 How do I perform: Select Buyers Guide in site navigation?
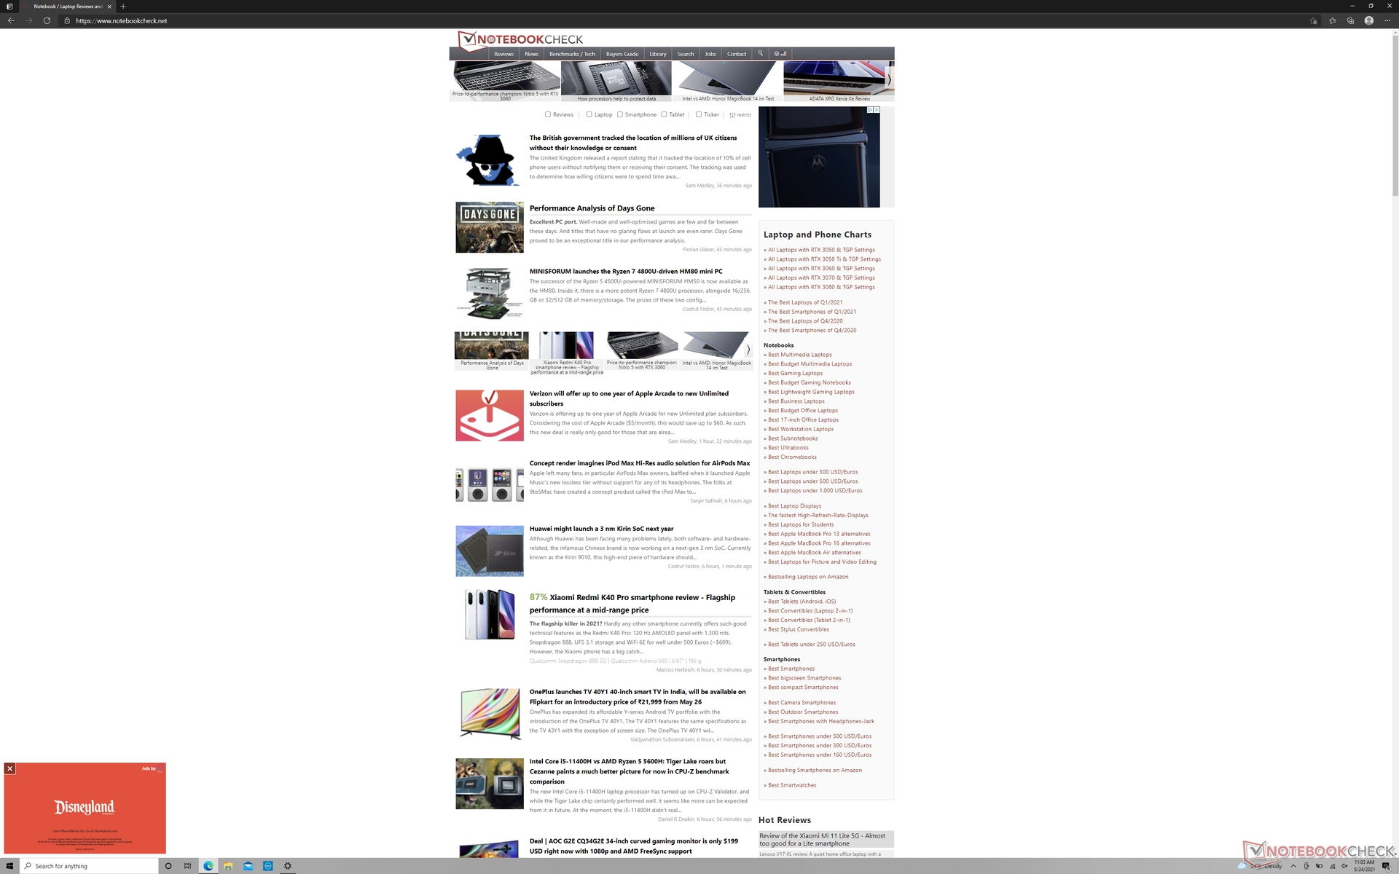pyautogui.click(x=622, y=54)
